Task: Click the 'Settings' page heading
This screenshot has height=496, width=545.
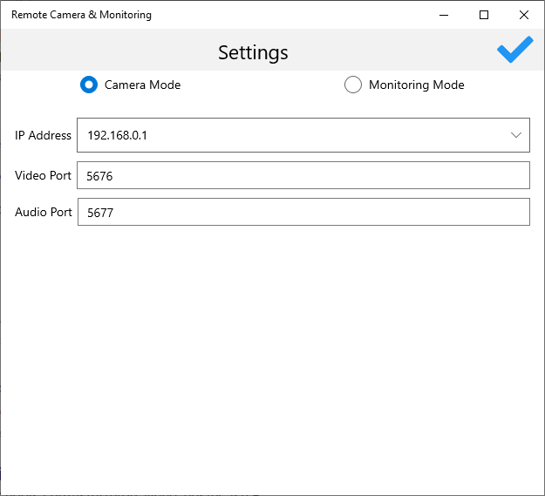Action: tap(253, 52)
